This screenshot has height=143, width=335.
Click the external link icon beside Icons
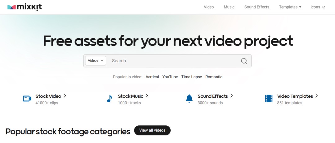point(324,7)
